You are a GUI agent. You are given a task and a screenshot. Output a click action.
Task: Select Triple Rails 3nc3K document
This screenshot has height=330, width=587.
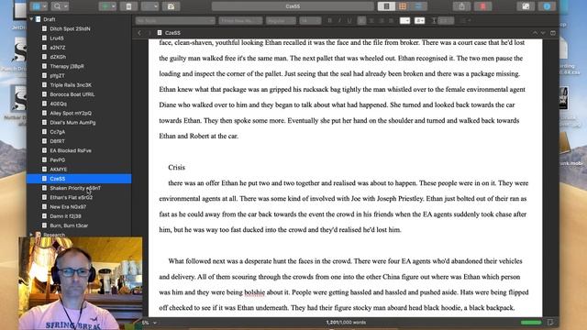[71, 85]
